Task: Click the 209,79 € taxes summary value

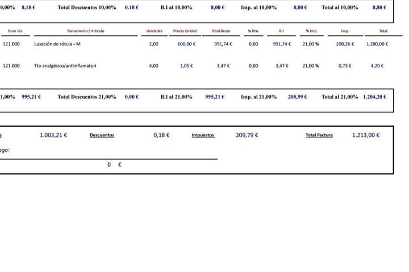Action: pyautogui.click(x=247, y=135)
